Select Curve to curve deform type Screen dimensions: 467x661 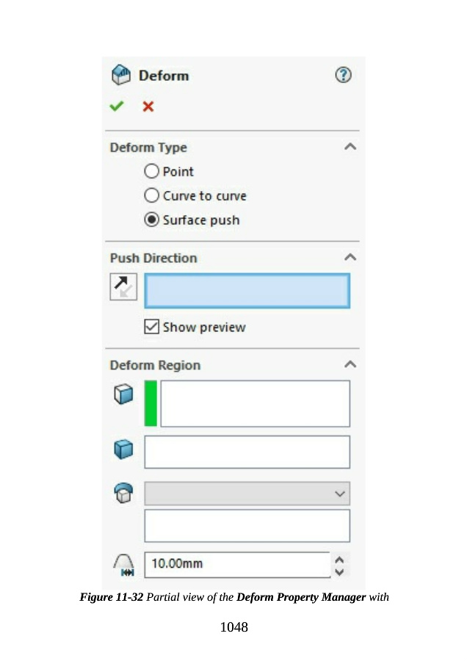151,195
